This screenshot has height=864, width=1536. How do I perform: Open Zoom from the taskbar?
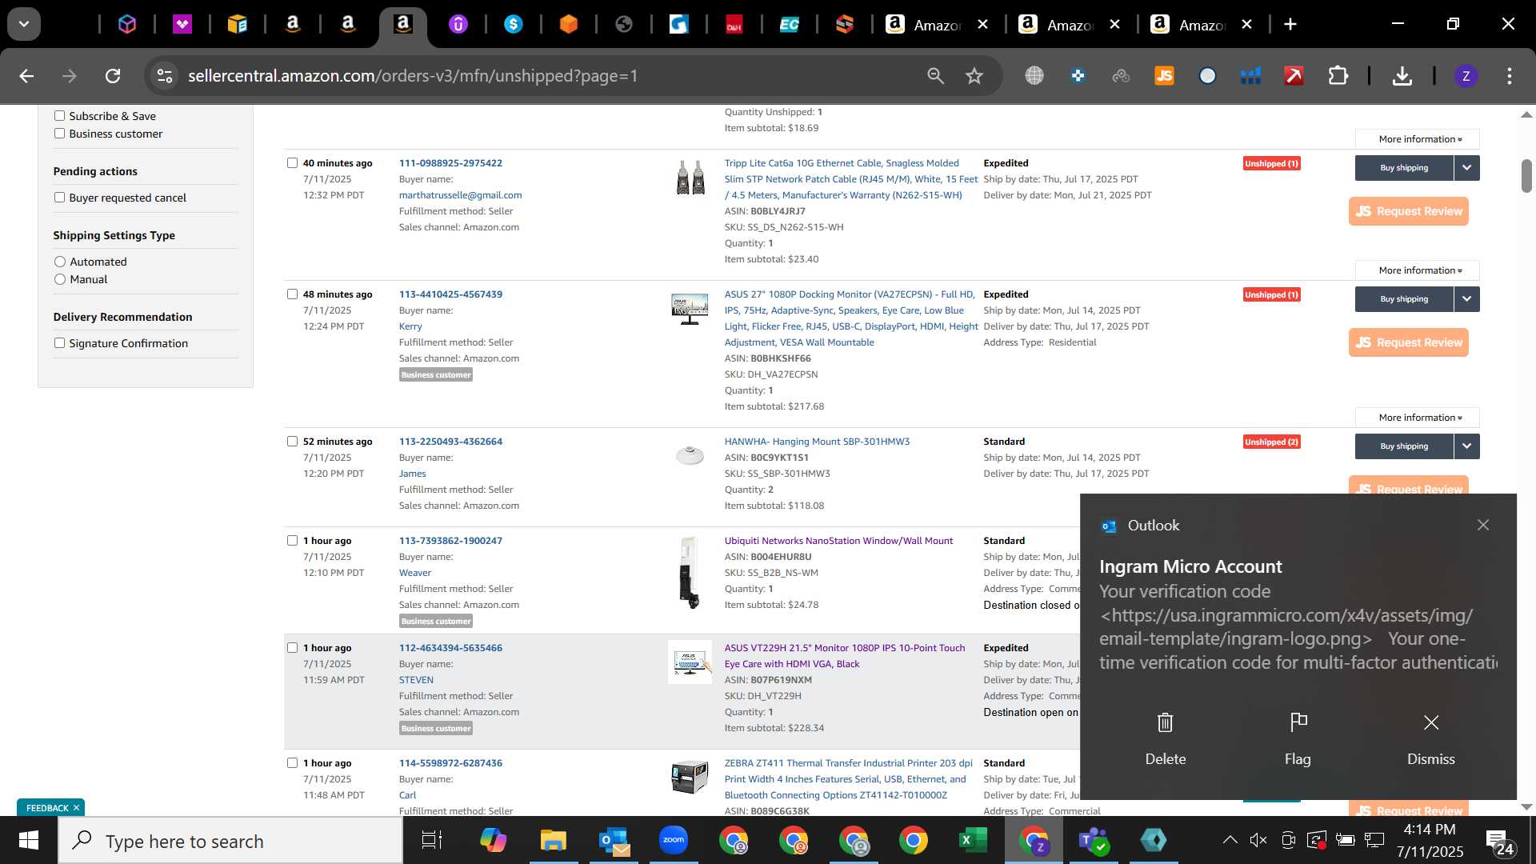(674, 840)
